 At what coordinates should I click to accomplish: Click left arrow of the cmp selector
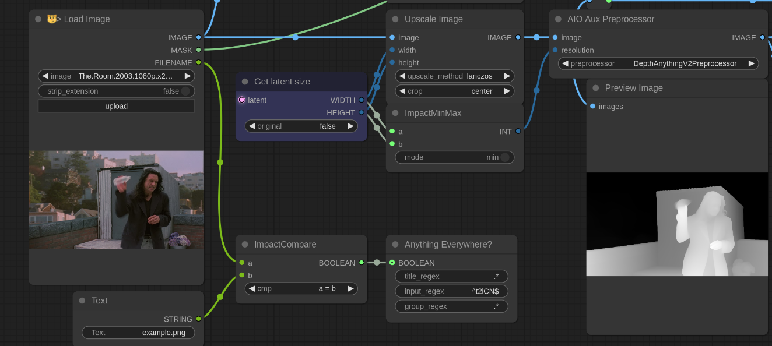[252, 288]
